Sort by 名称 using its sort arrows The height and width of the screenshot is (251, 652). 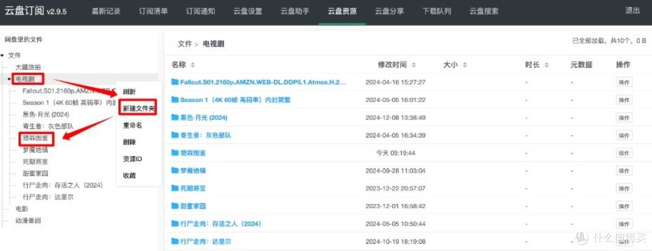(193, 65)
